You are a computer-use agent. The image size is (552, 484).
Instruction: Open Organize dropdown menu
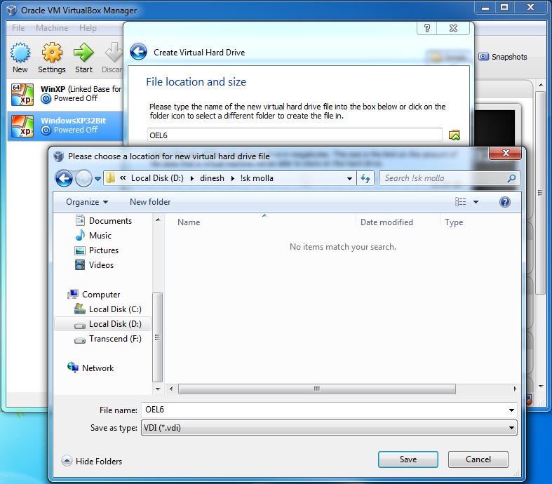point(86,202)
